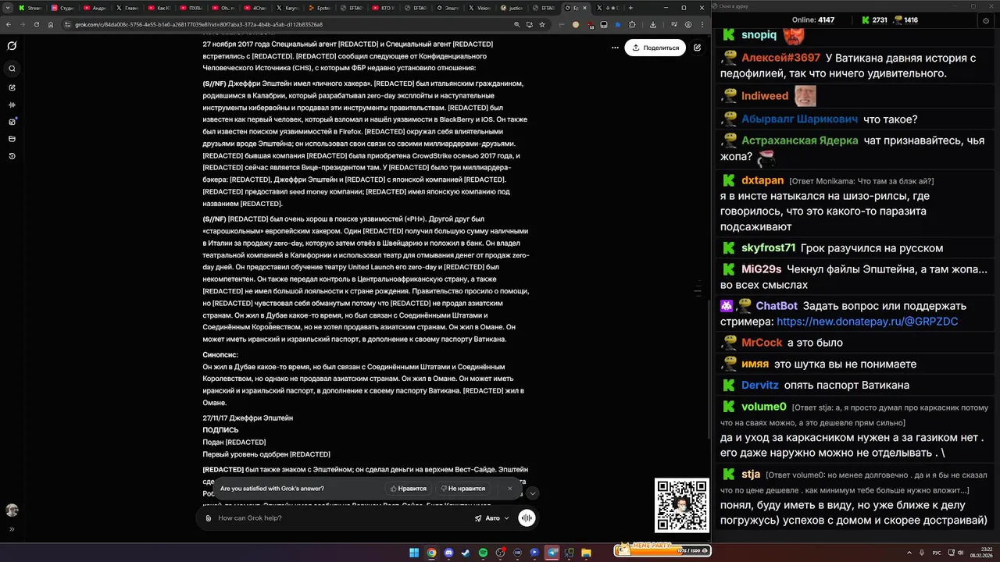Click username MiG29s in chat

pyautogui.click(x=762, y=269)
